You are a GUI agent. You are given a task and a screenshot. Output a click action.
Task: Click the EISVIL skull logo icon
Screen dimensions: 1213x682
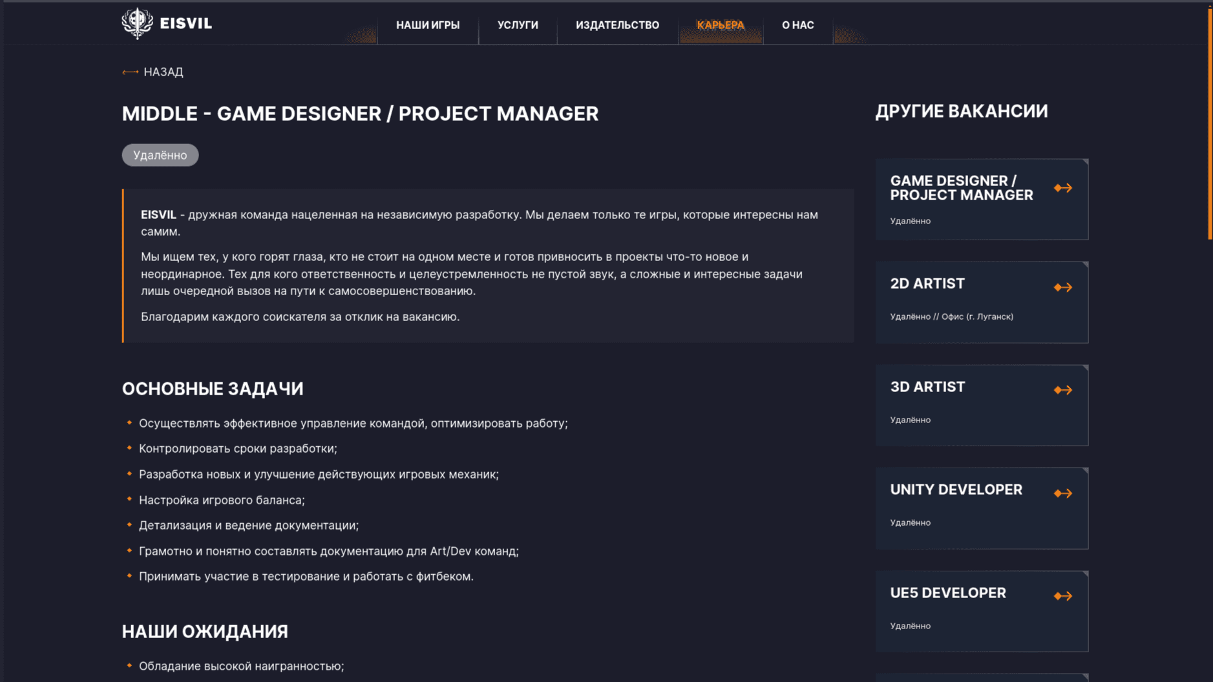pos(137,23)
